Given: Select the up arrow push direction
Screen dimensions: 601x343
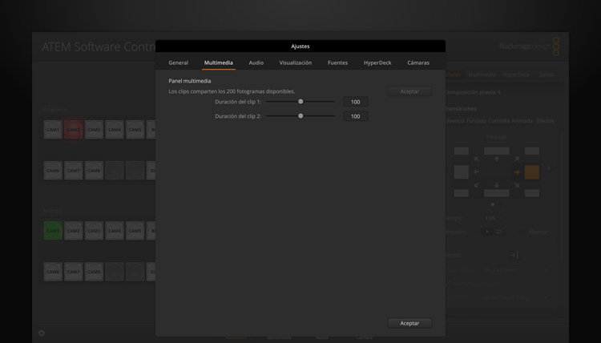Looking at the screenshot, I should pyautogui.click(x=497, y=159).
